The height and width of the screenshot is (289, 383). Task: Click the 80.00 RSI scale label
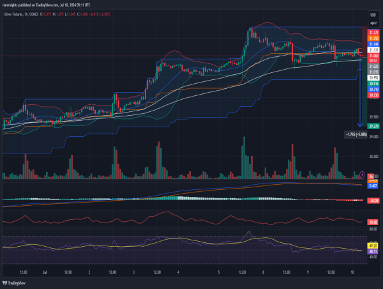coord(373,229)
